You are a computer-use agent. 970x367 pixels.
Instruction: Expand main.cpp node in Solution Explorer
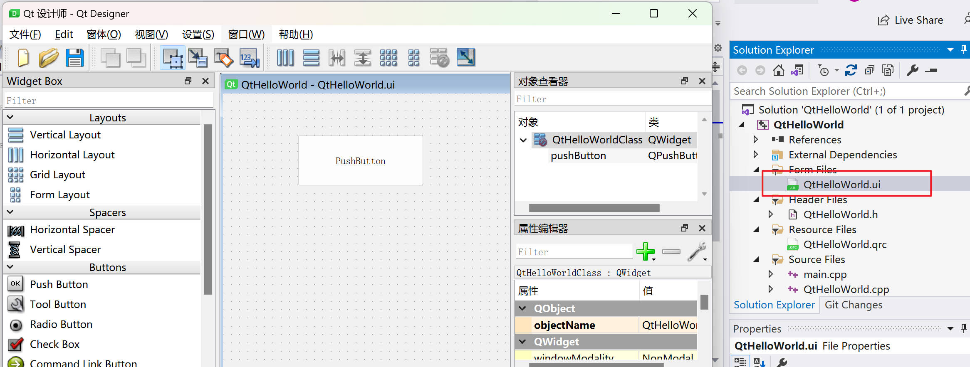(771, 274)
